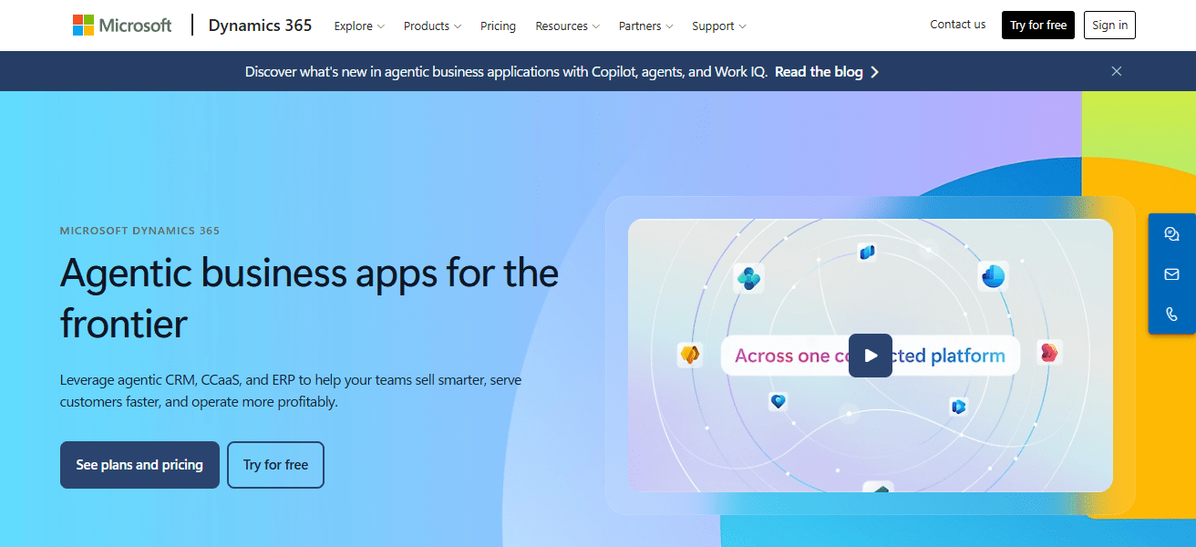The height and width of the screenshot is (547, 1196).
Task: Open the chat icon in side panel
Action: [x=1172, y=234]
